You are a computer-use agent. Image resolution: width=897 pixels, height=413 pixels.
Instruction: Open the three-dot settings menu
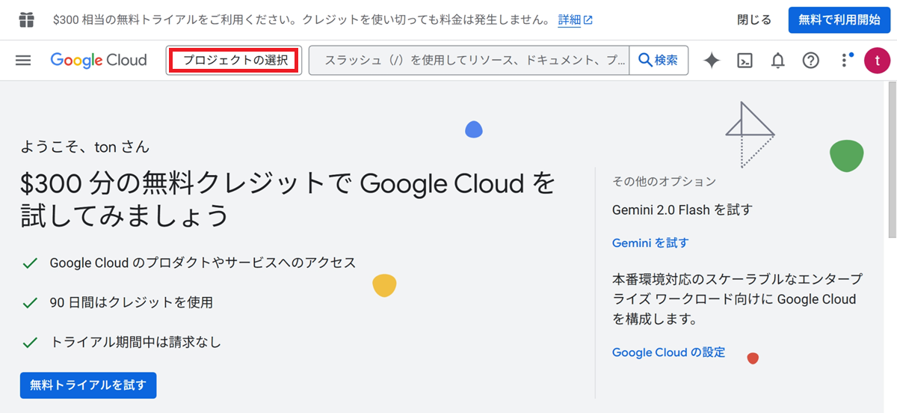(x=845, y=61)
